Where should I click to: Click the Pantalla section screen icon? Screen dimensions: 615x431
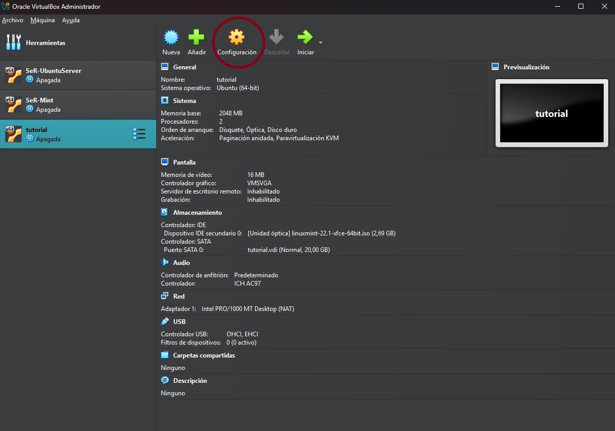click(x=164, y=162)
